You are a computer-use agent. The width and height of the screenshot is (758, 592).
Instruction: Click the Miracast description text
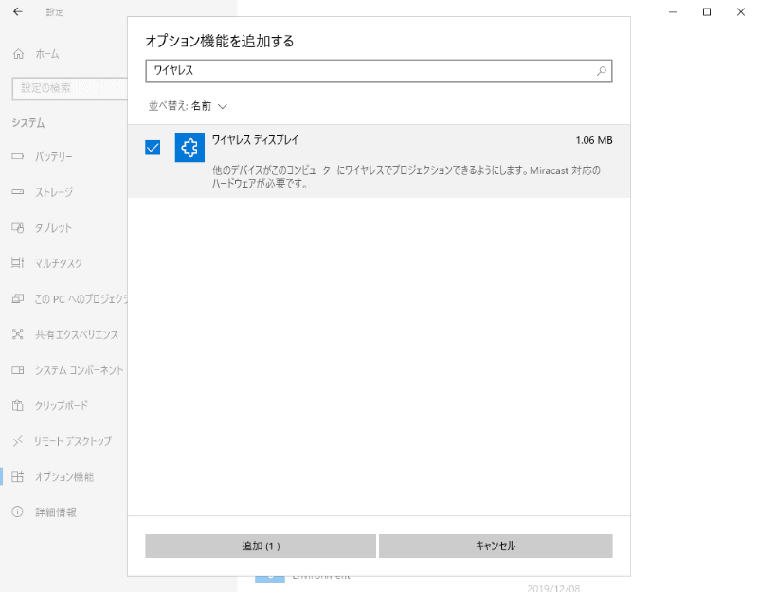[x=406, y=177]
